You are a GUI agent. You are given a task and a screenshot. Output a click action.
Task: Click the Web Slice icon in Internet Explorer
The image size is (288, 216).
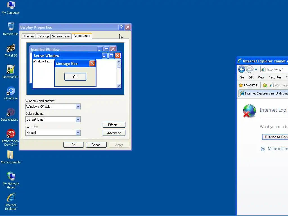pos(271,85)
